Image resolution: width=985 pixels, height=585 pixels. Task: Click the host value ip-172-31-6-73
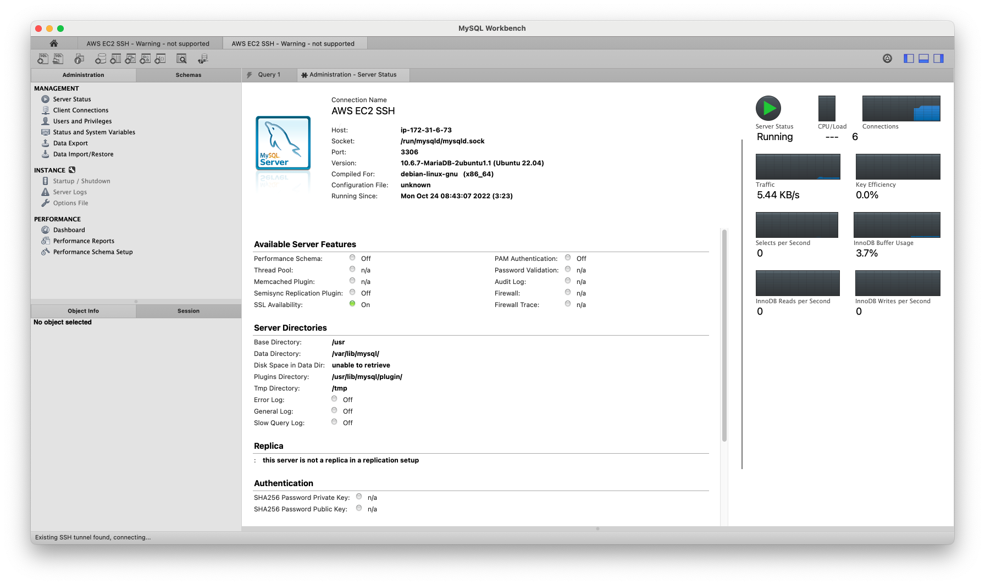click(426, 130)
